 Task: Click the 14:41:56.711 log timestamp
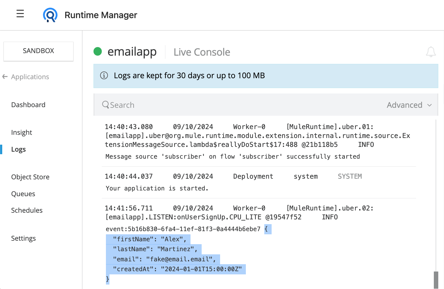[x=129, y=208]
